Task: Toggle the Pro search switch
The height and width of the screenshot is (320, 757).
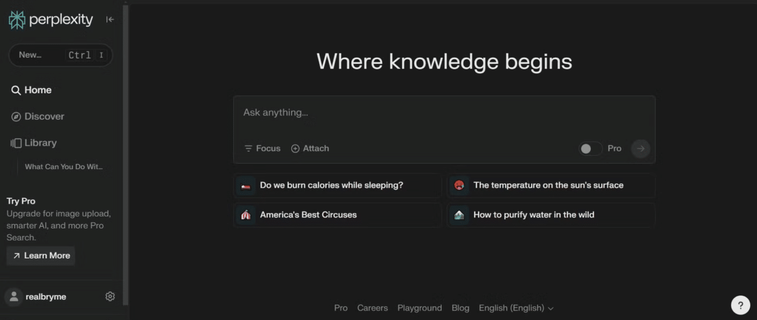Action: click(590, 148)
